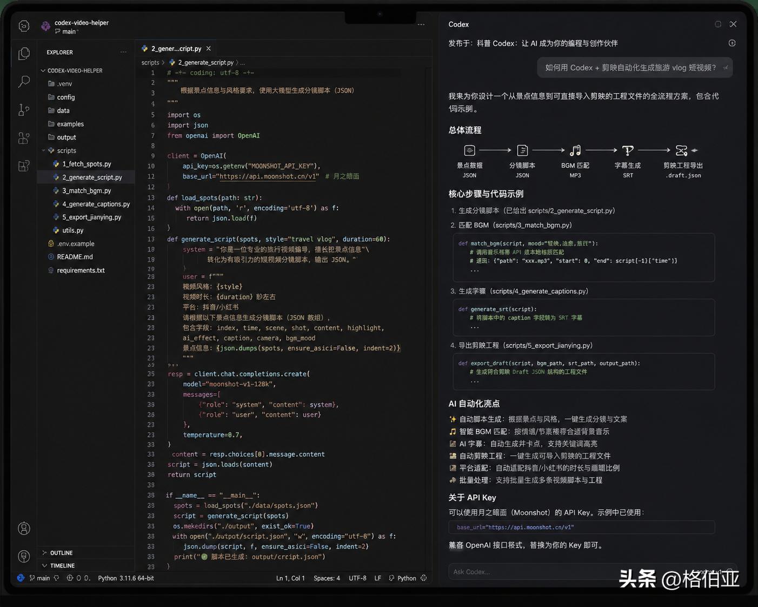The height and width of the screenshot is (607, 758).
Task: Click the app logo icon above the Explorer icon
Action: coord(24,26)
